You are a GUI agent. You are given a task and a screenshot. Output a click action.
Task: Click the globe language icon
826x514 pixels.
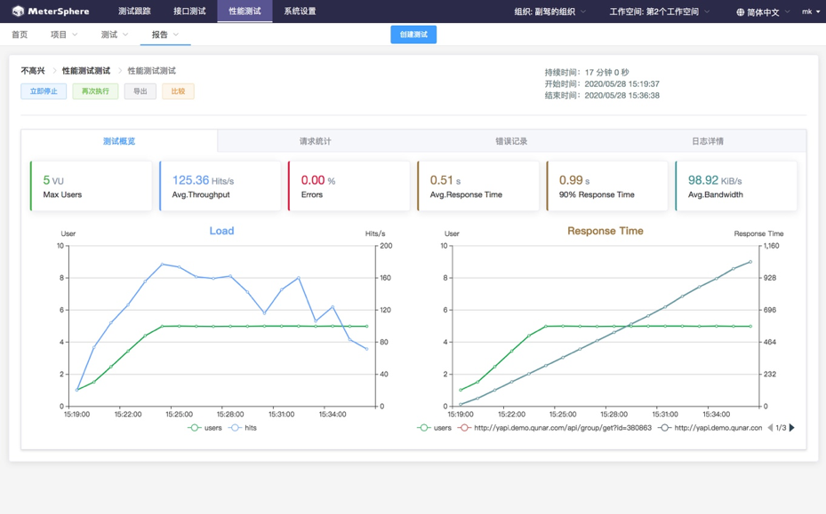coord(740,12)
